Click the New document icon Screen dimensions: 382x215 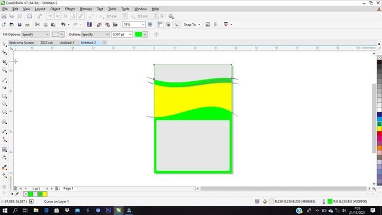click(4, 24)
